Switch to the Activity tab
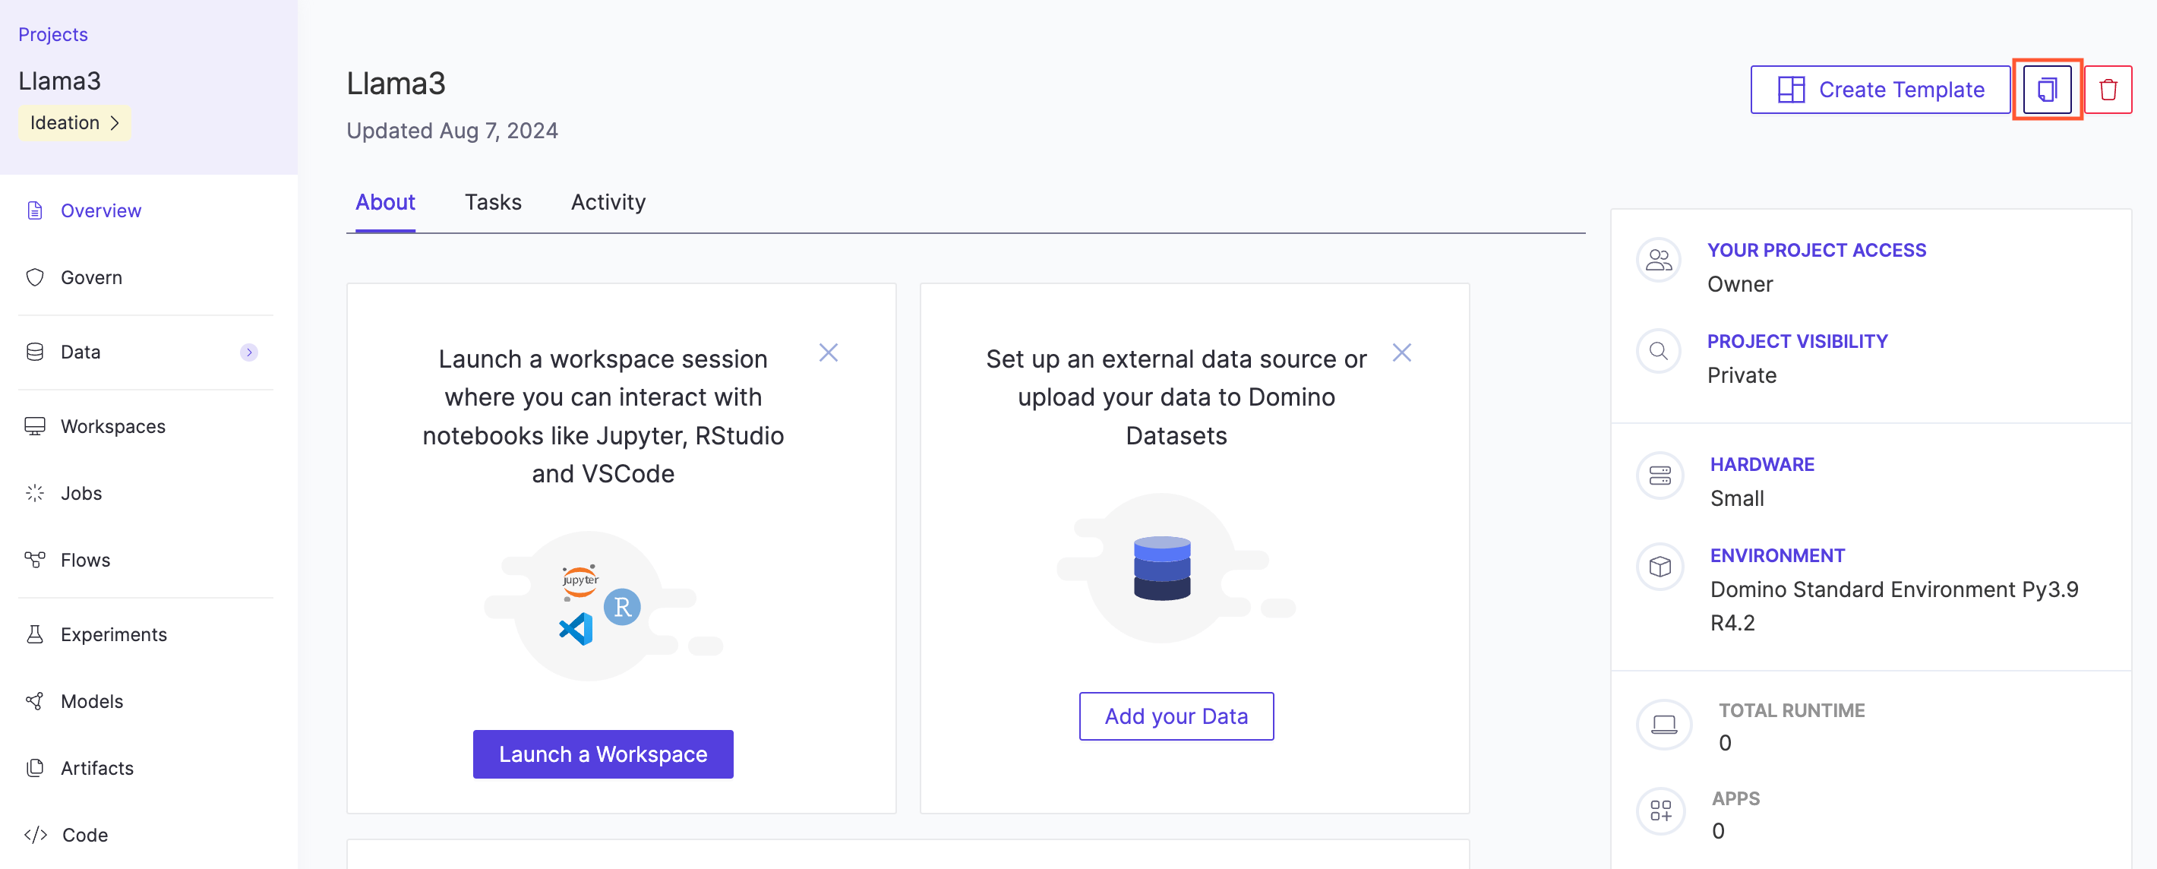Screen dimensions: 2157x869 click(x=608, y=203)
